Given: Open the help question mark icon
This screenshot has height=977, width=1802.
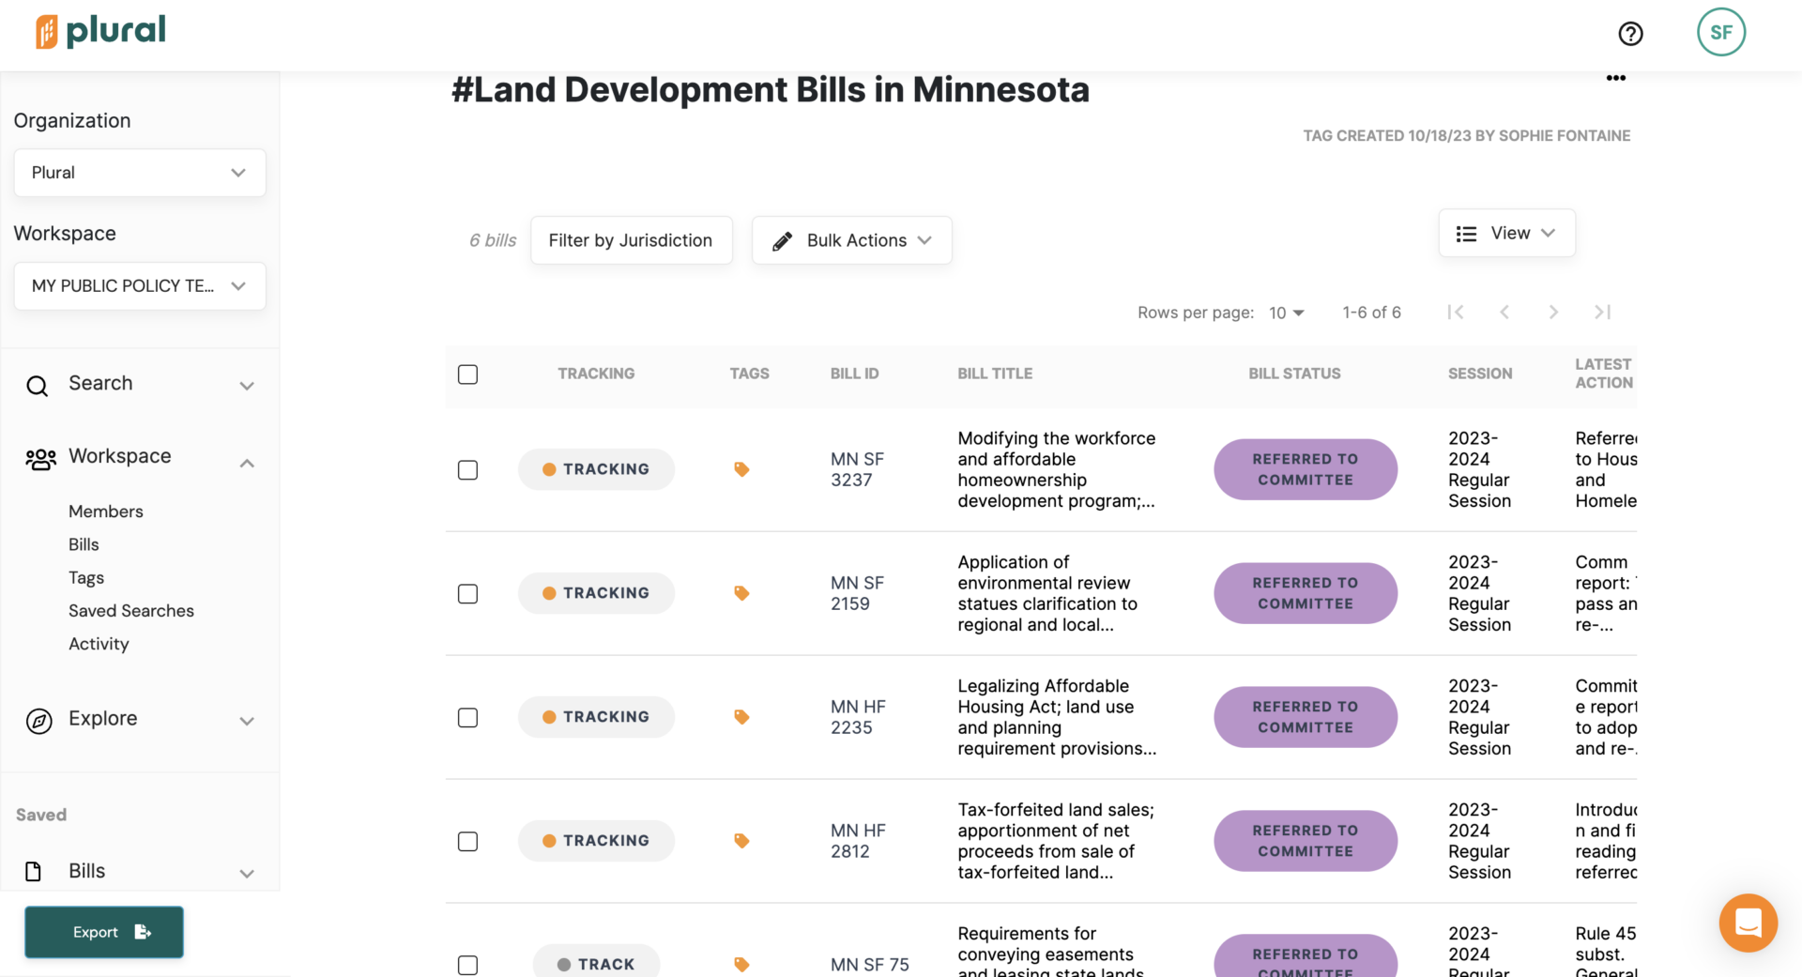Looking at the screenshot, I should [1630, 34].
